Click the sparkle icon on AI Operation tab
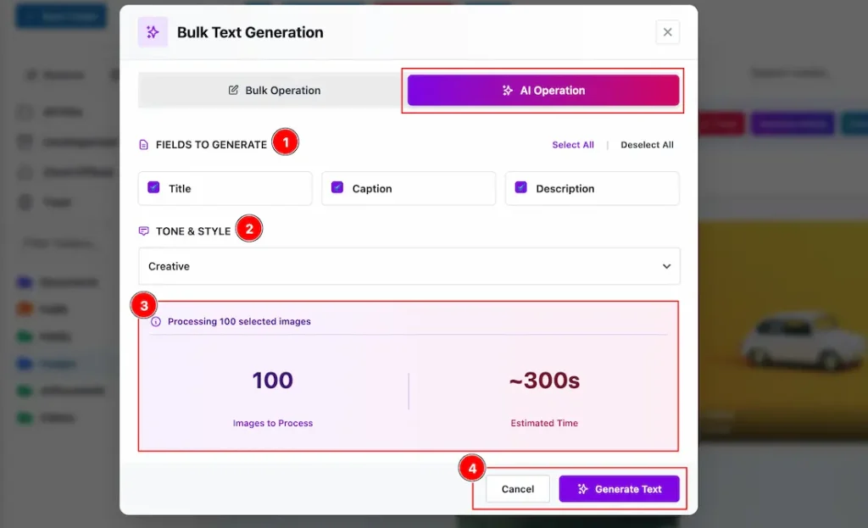Image resolution: width=868 pixels, height=528 pixels. click(x=507, y=90)
